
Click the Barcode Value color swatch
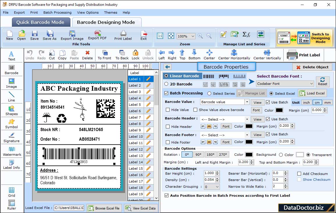click(279, 110)
